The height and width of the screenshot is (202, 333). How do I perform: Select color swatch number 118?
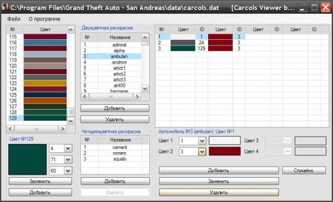tap(45, 54)
